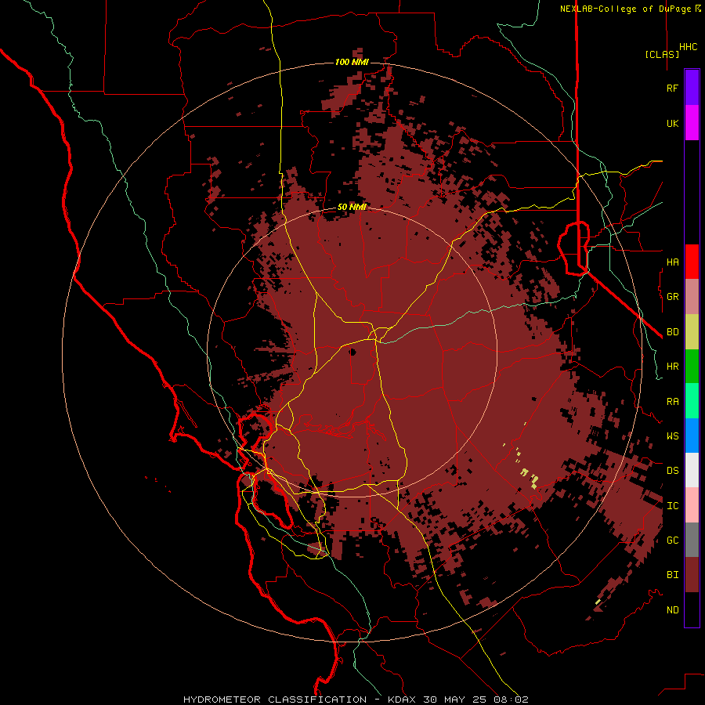Image resolution: width=705 pixels, height=705 pixels.
Task: Click the GC gray legend swatch
Action: (x=692, y=540)
